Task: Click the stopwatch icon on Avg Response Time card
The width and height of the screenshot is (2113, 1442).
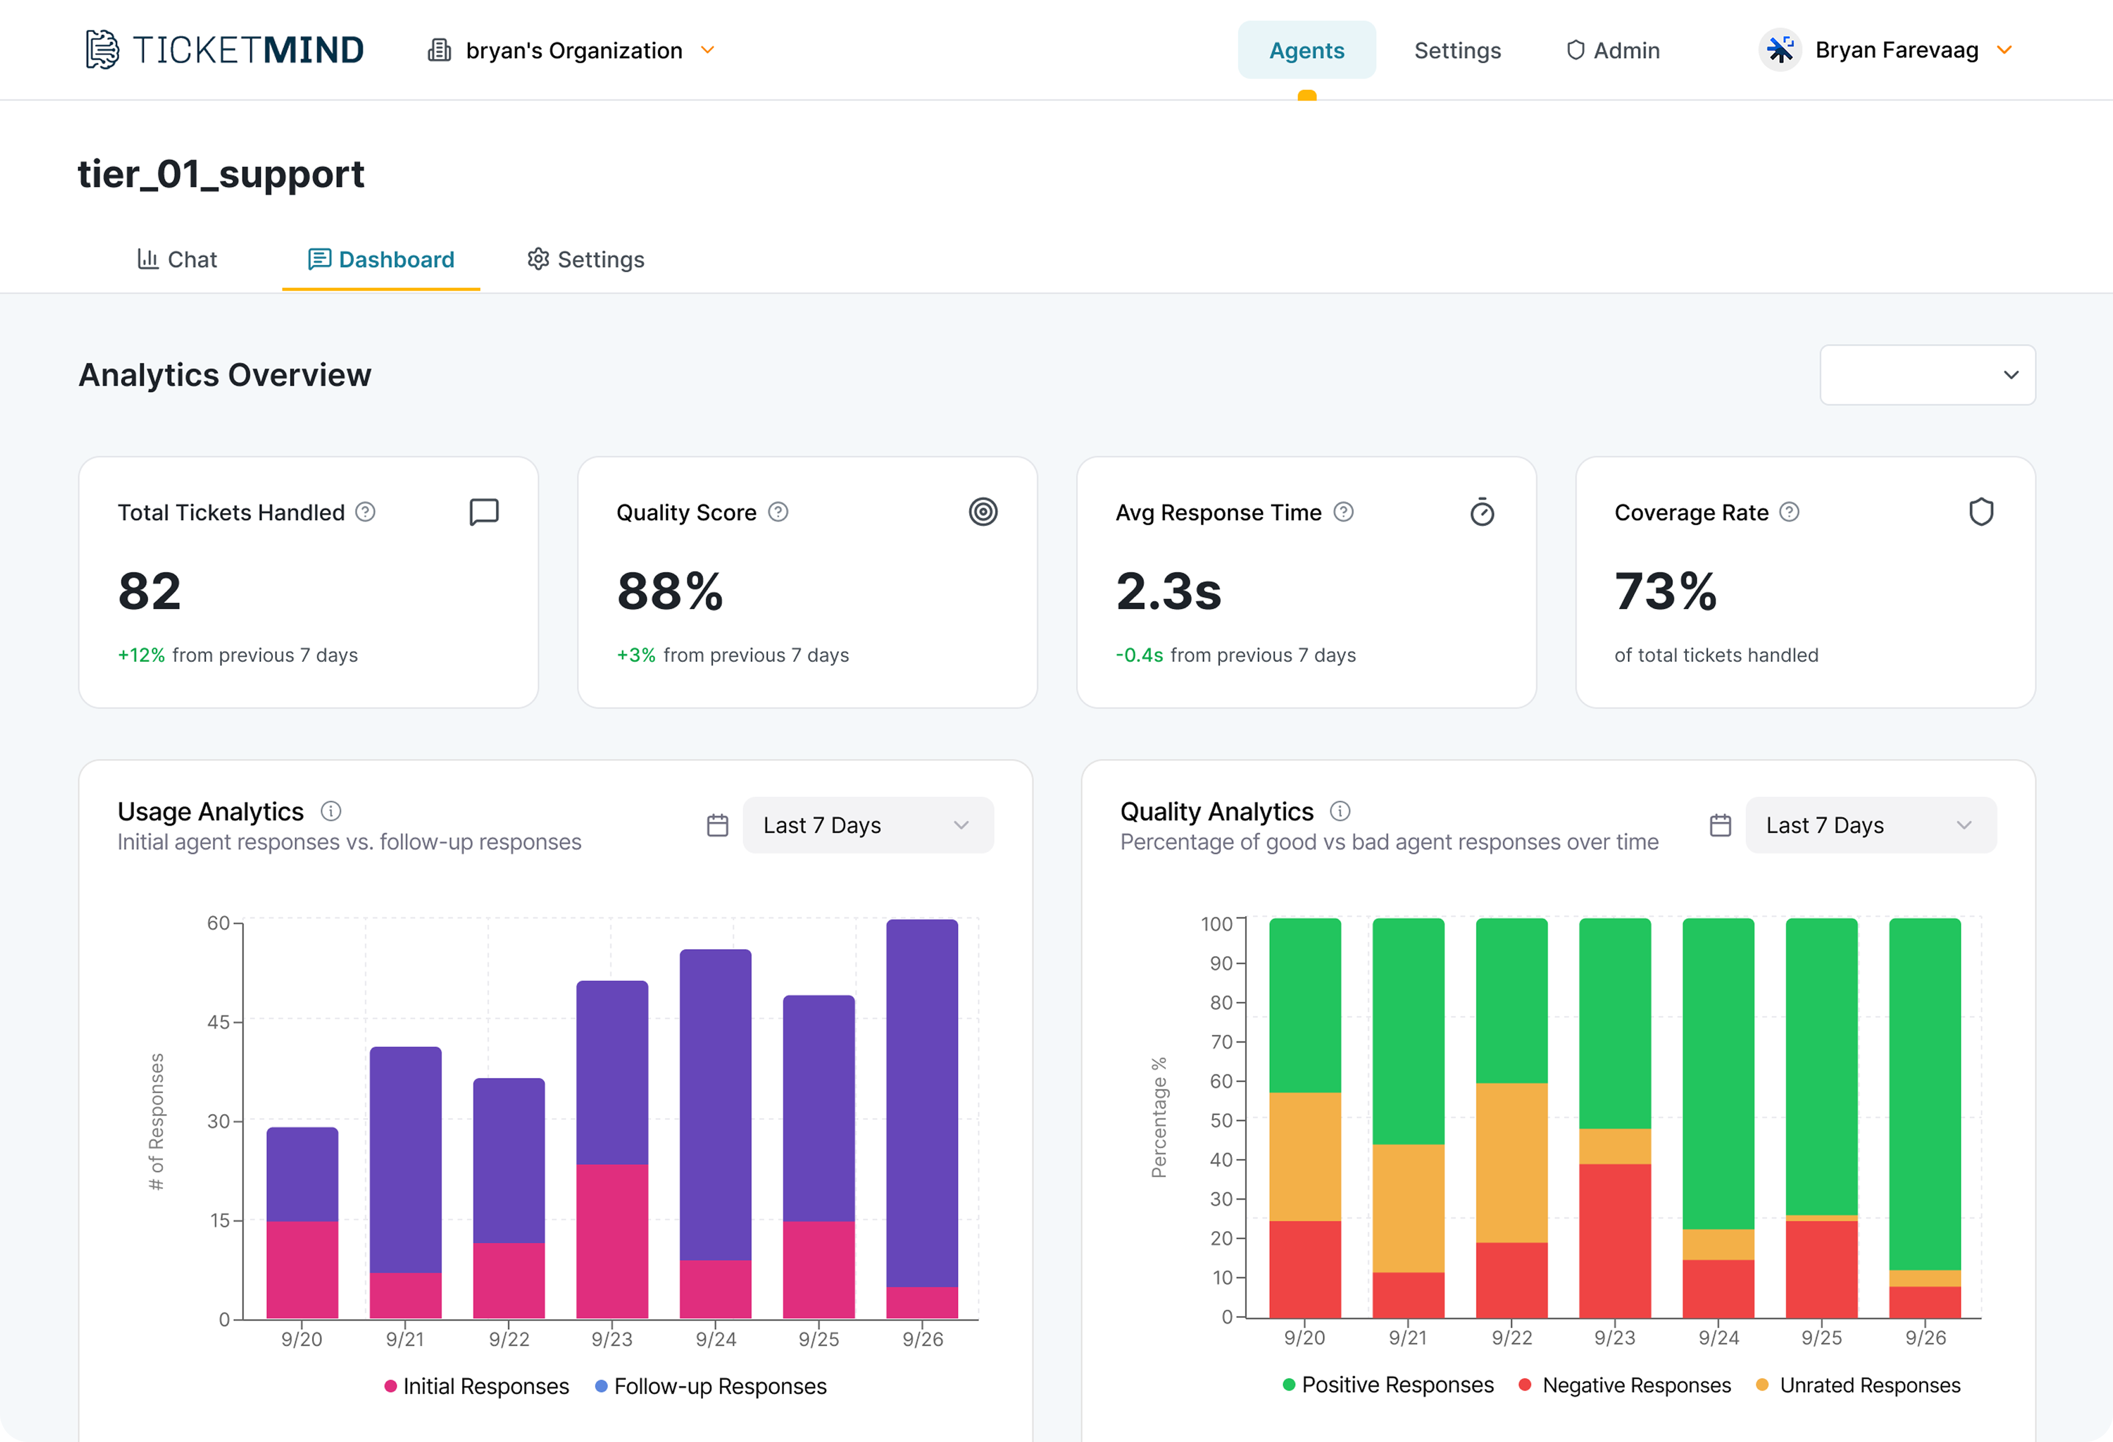Action: click(x=1482, y=513)
